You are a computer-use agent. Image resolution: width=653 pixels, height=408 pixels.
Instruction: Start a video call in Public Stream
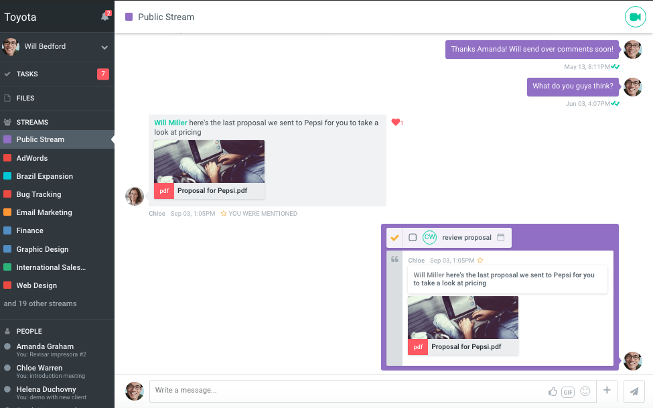pos(635,17)
